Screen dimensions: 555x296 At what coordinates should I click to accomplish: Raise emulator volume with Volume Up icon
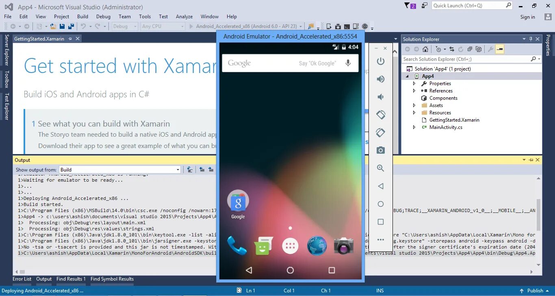coord(381,79)
